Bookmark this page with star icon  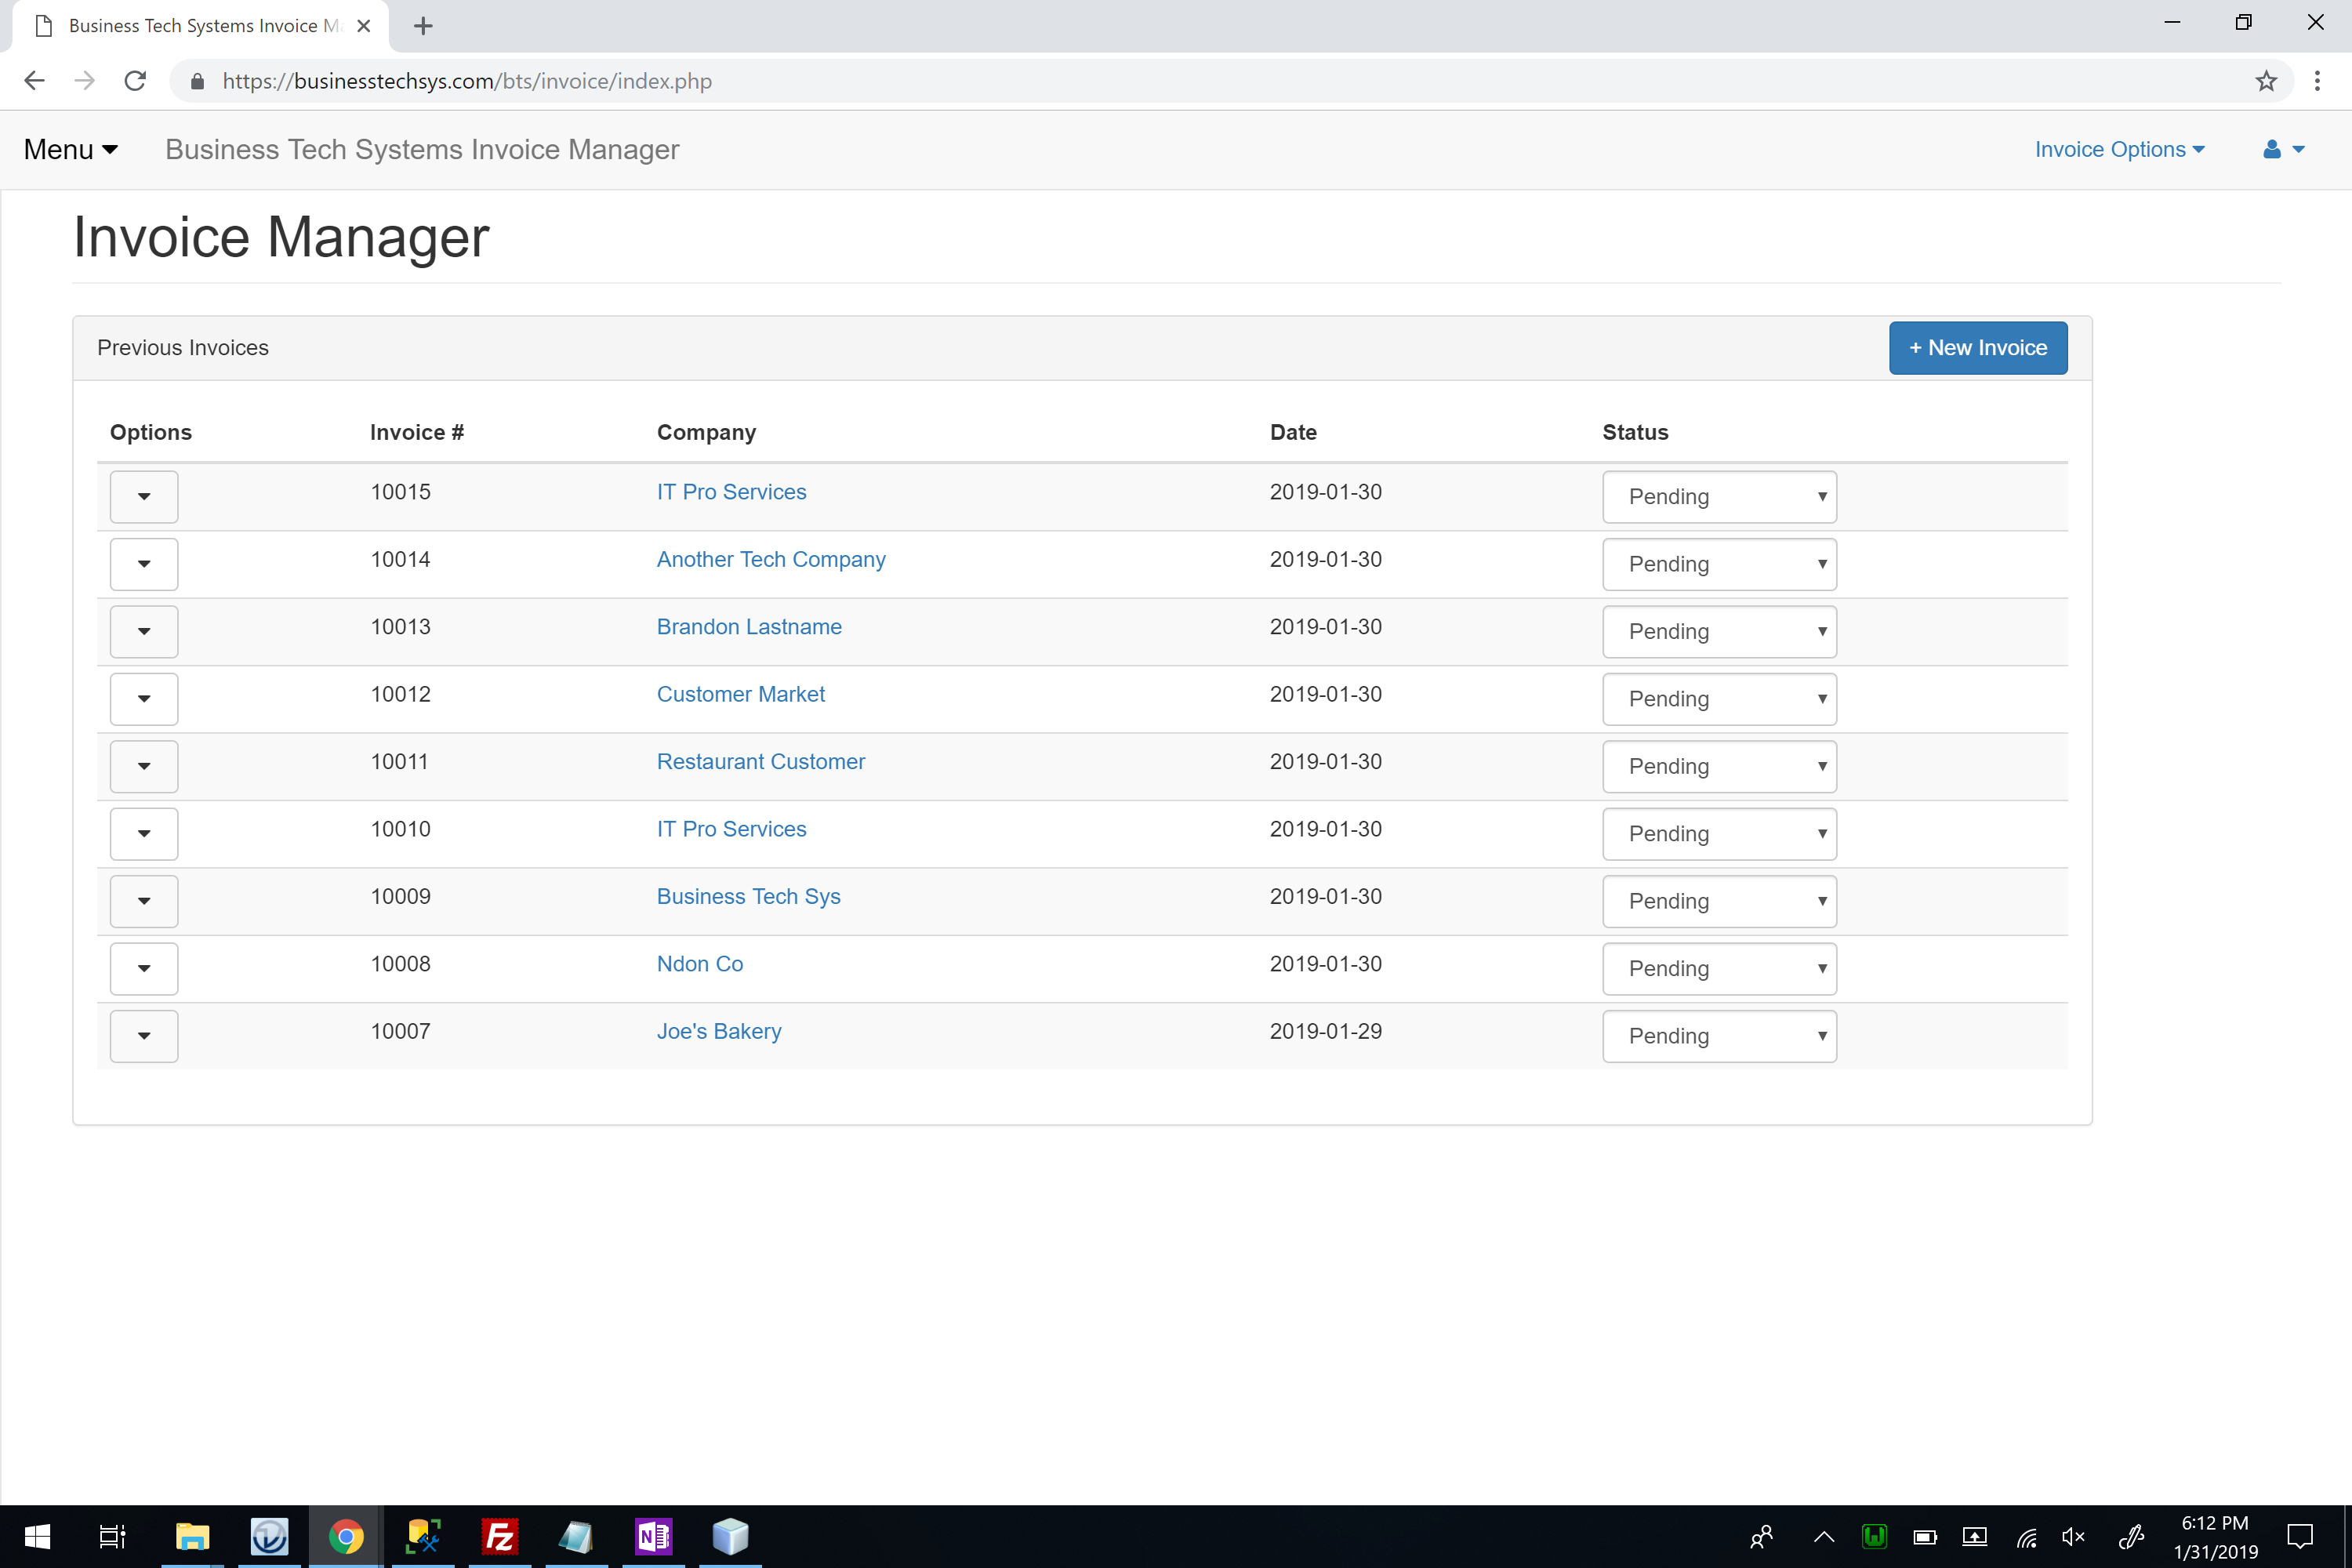(x=2266, y=81)
